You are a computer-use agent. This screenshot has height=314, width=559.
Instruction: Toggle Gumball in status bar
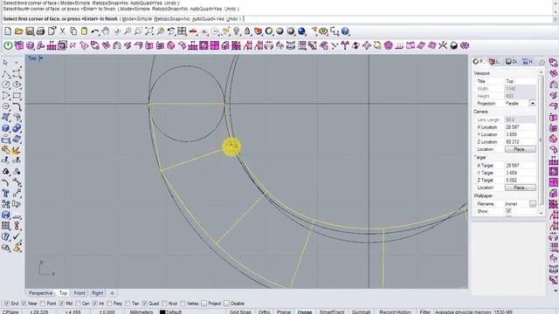361,312
